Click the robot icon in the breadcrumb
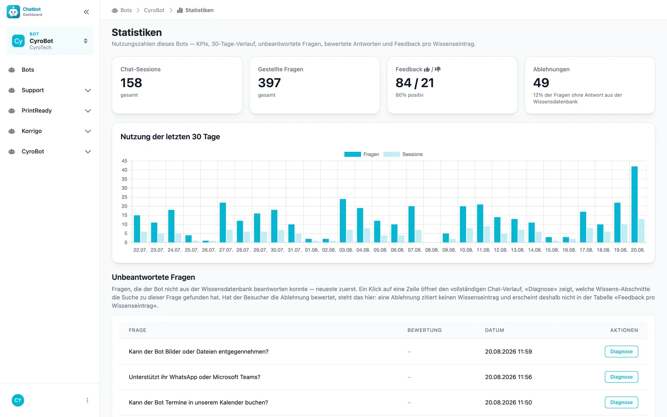The image size is (667, 417). point(115,10)
